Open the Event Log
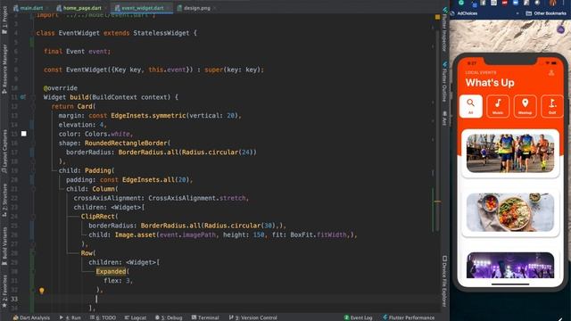Screen dimensions: 571x321 pyautogui.click(x=358, y=317)
